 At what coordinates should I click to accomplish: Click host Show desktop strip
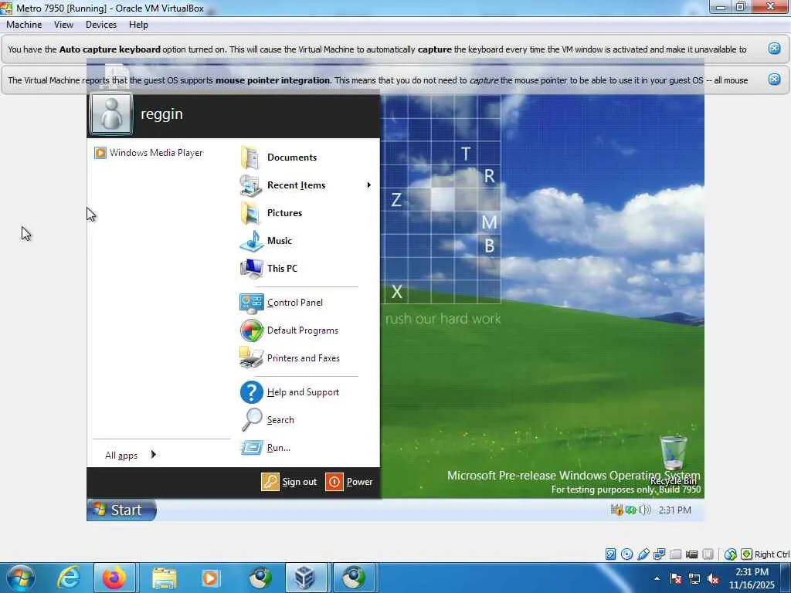pos(786,578)
